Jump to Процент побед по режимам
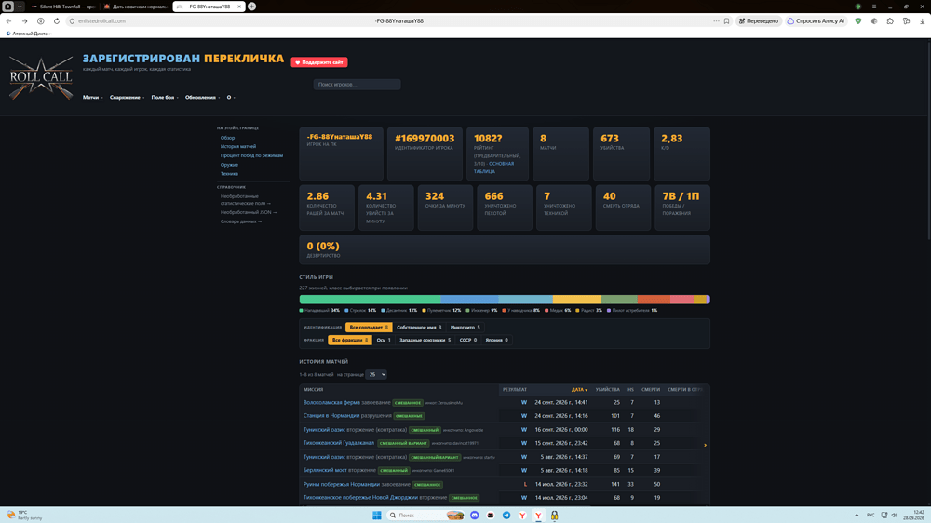Viewport: 931px width, 523px height. [251, 155]
